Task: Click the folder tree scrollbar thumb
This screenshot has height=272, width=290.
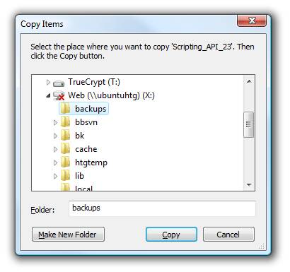Action: 248,124
